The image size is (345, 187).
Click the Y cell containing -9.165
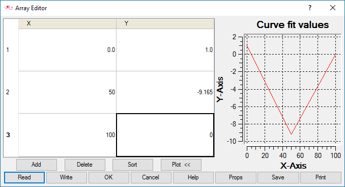pyautogui.click(x=165, y=92)
